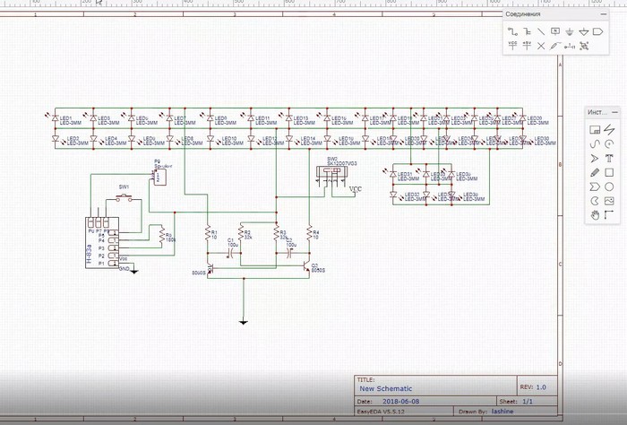
Task: Pick the Bus tool
Action: coord(527,30)
